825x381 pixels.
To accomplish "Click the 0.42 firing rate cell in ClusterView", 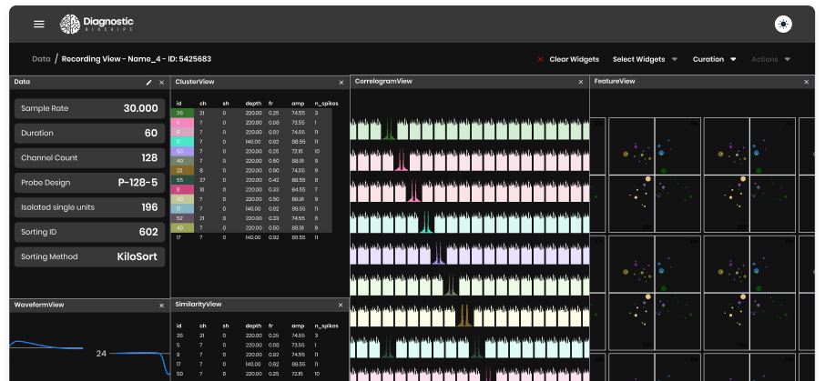I will tap(273, 180).
